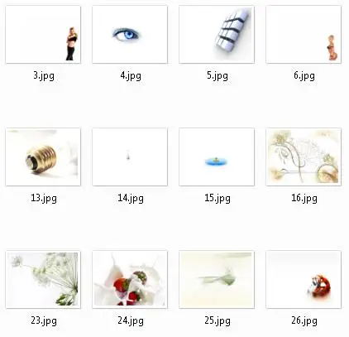Click the 24.jpg file name label
349x337 pixels.
[x=131, y=320]
